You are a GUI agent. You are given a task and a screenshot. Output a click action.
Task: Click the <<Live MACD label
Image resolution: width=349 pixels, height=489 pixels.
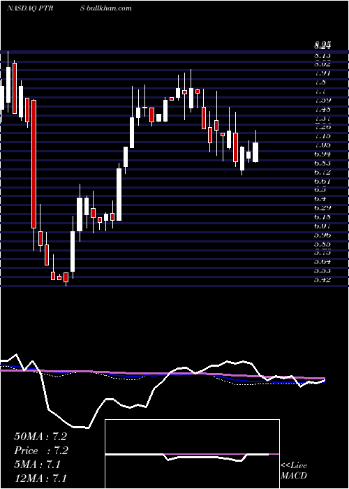(294, 471)
